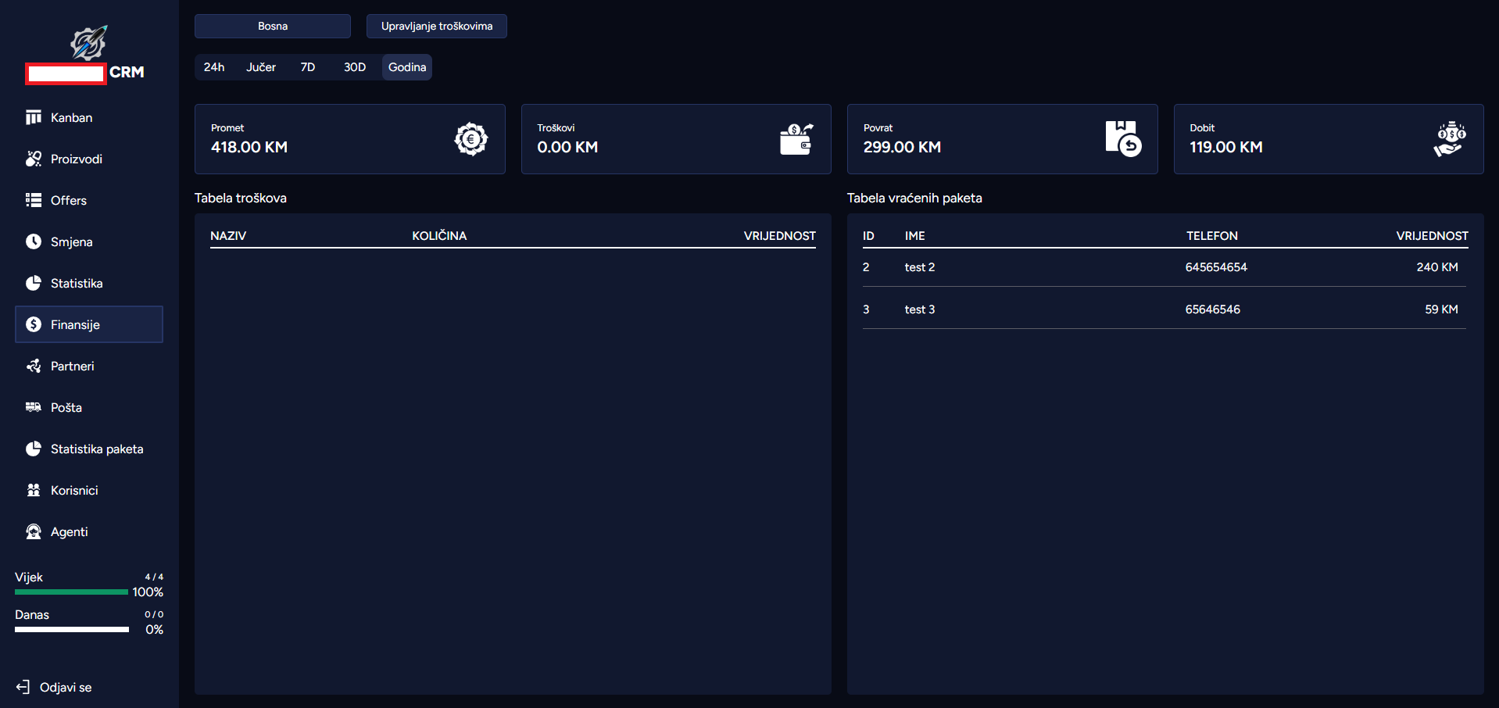The image size is (1499, 708).
Task: Select the Godina range tab
Action: tap(407, 67)
